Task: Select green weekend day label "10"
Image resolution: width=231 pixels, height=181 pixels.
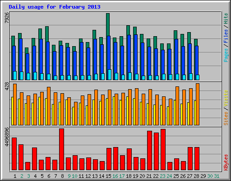Action: [74, 176]
